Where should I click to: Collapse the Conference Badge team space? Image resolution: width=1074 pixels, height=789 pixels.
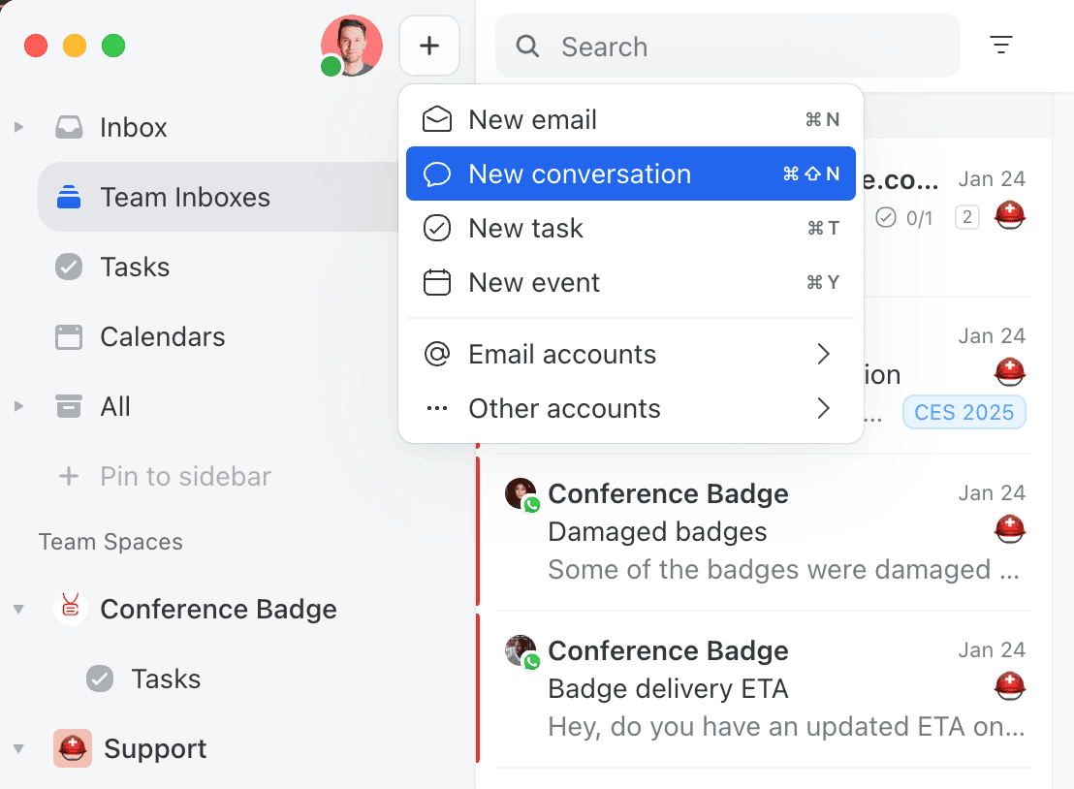(x=19, y=609)
